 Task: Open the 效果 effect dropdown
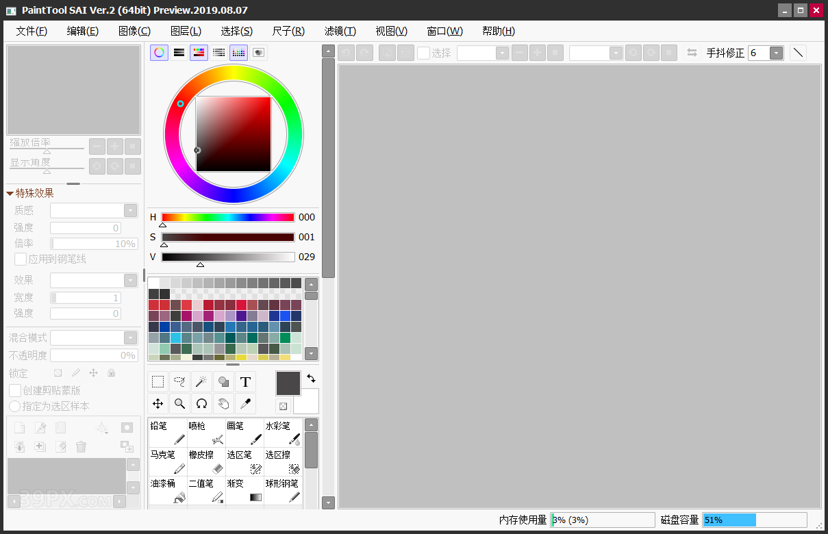(130, 280)
